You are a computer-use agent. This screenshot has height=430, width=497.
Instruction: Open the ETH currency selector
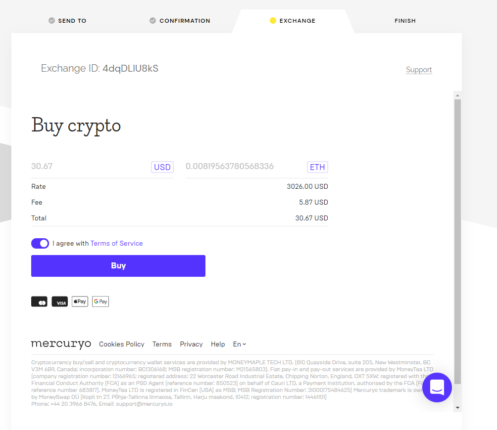pos(317,167)
